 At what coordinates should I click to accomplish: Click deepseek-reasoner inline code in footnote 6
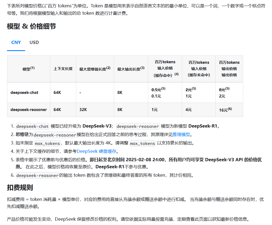37,175
